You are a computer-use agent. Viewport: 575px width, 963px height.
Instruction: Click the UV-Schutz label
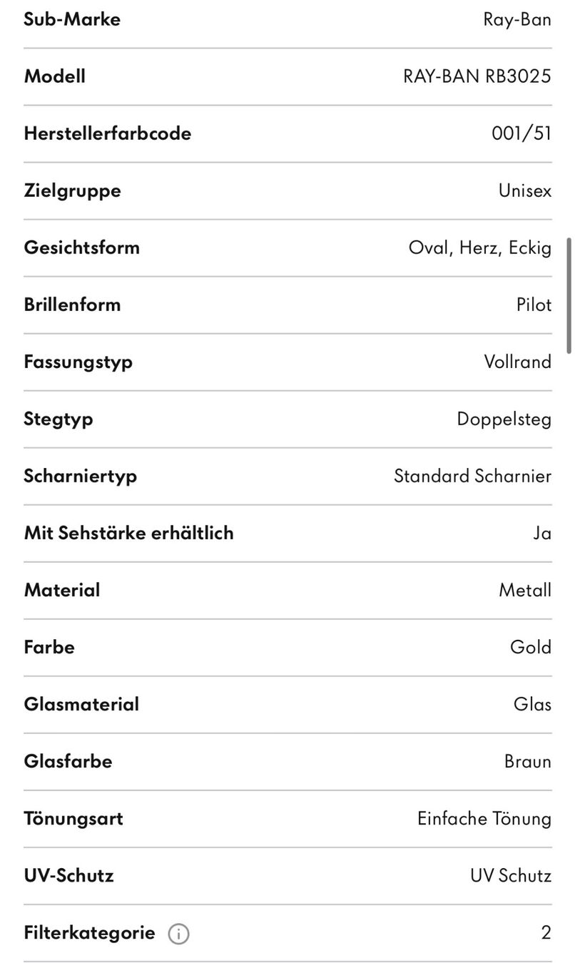tap(68, 875)
